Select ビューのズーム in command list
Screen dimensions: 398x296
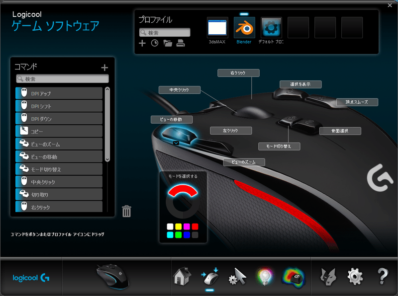pos(59,144)
